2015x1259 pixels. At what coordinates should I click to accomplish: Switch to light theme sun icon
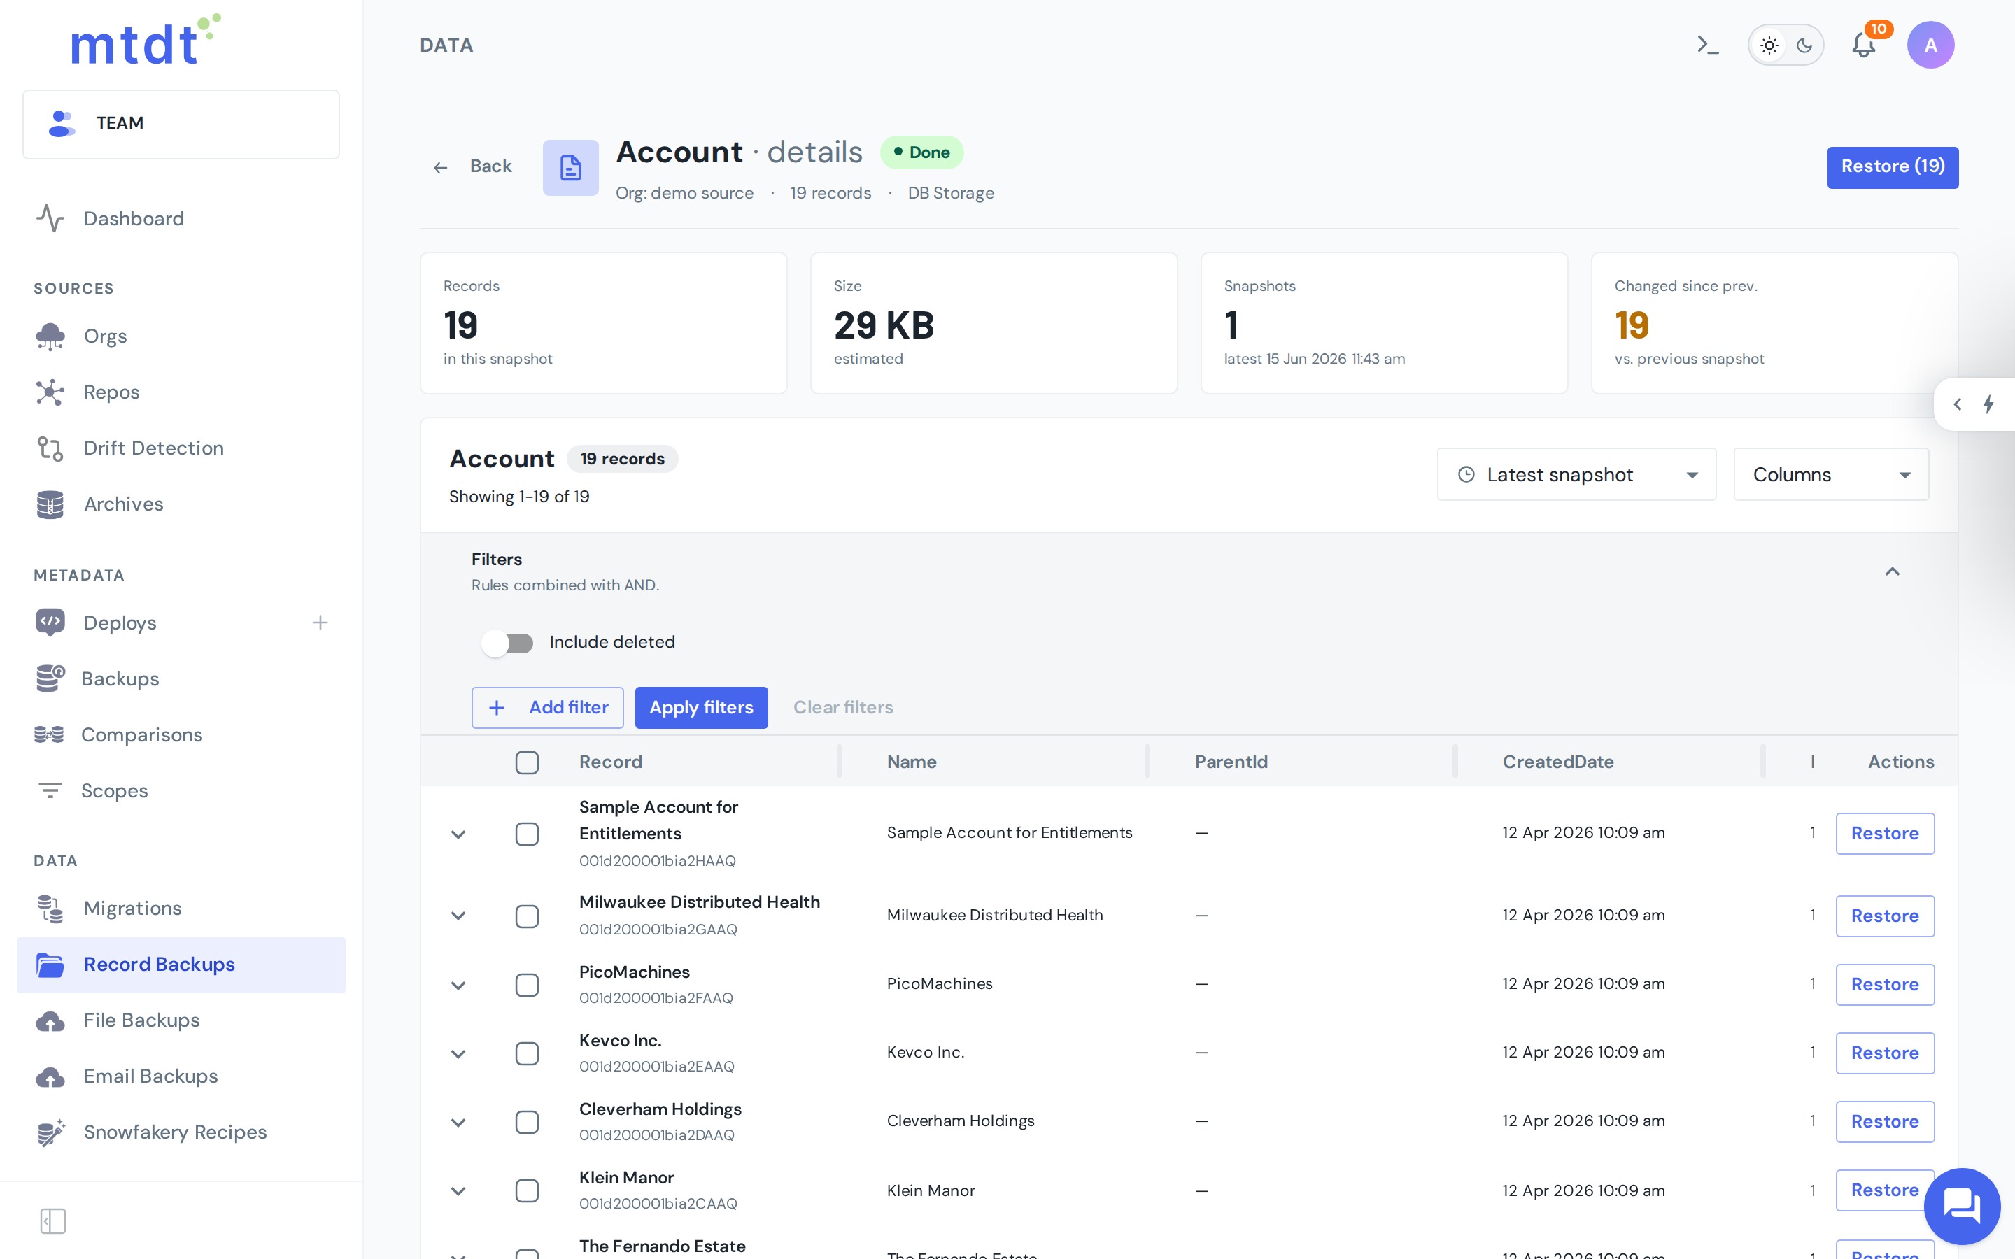coord(1769,45)
